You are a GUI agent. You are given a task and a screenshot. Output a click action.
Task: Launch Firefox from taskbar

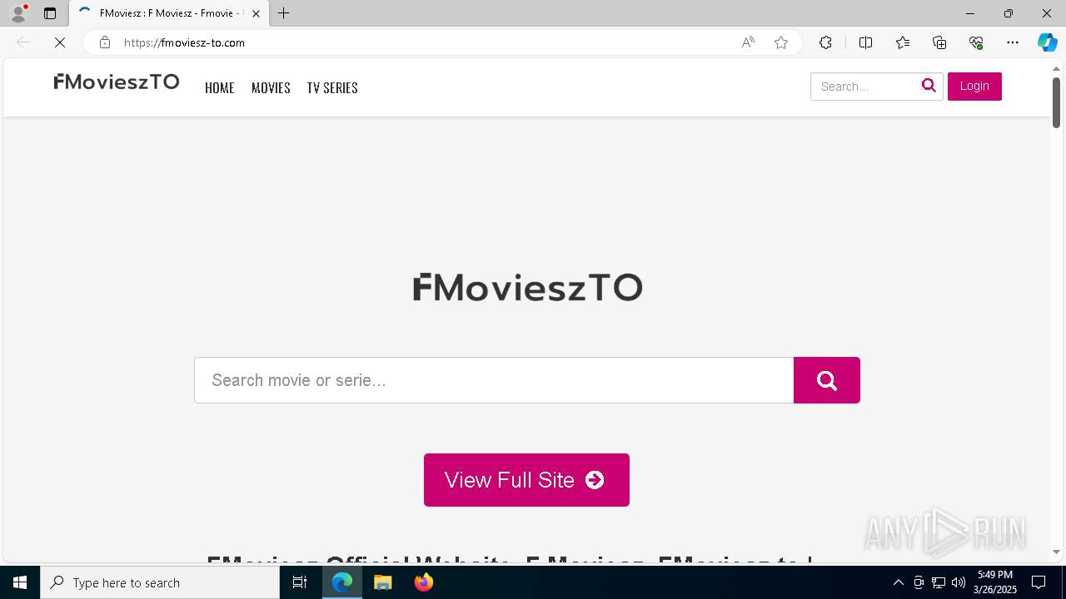pyautogui.click(x=424, y=582)
